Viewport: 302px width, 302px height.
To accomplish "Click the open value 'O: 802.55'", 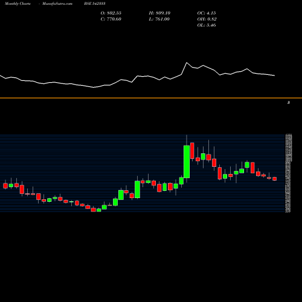I will [x=111, y=13].
